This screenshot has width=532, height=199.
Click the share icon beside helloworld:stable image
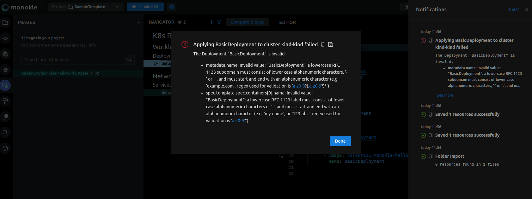(x=97, y=73)
